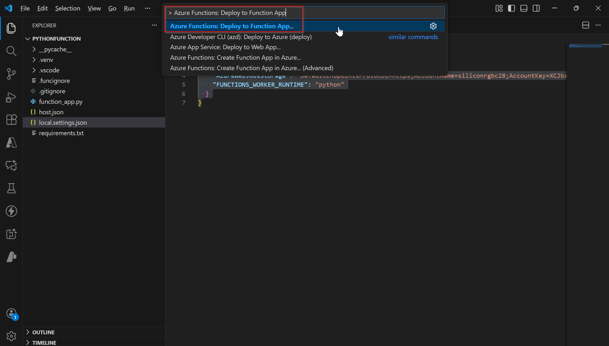Open the File menu
The width and height of the screenshot is (609, 346).
(x=25, y=8)
